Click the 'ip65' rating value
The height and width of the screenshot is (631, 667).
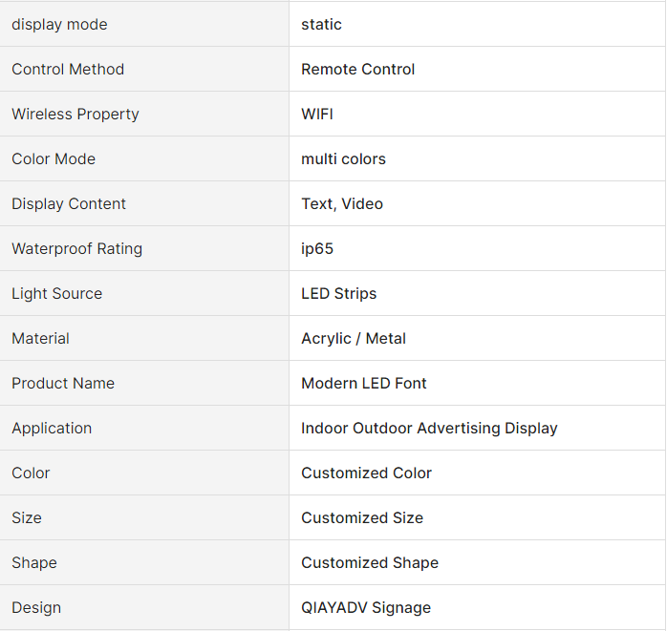(317, 249)
